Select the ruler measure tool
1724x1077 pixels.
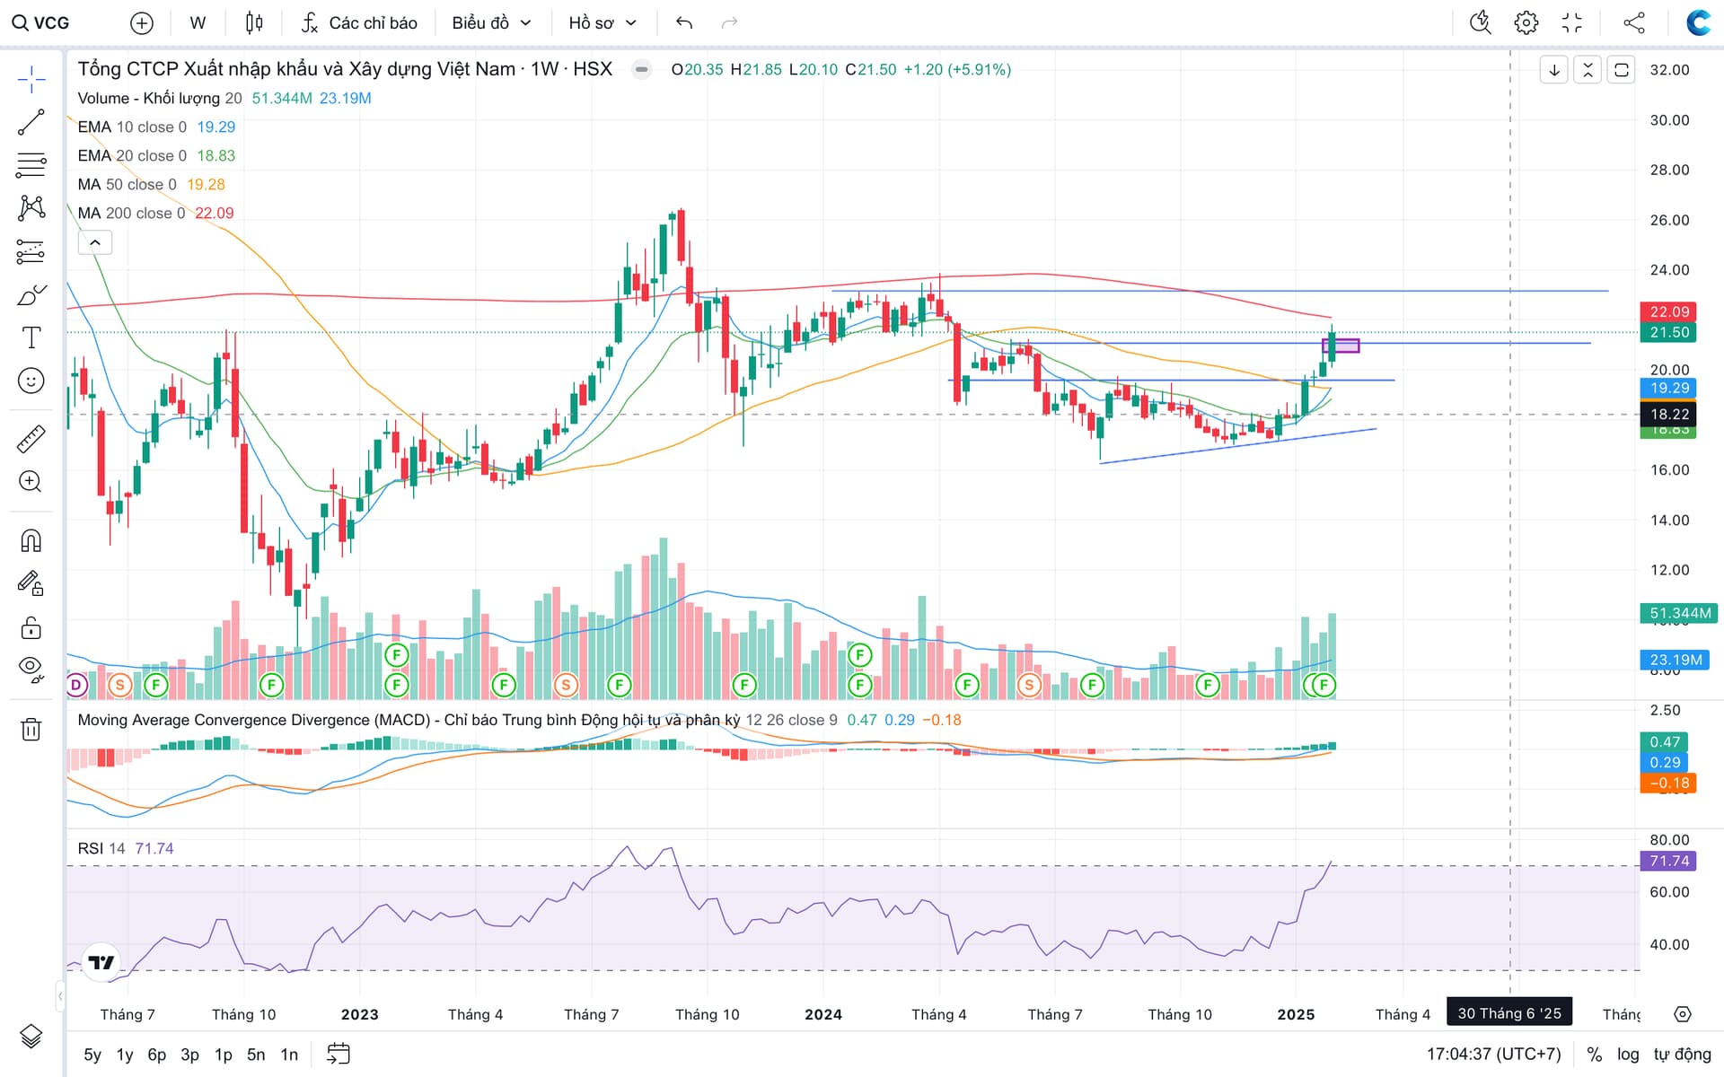coord(31,439)
